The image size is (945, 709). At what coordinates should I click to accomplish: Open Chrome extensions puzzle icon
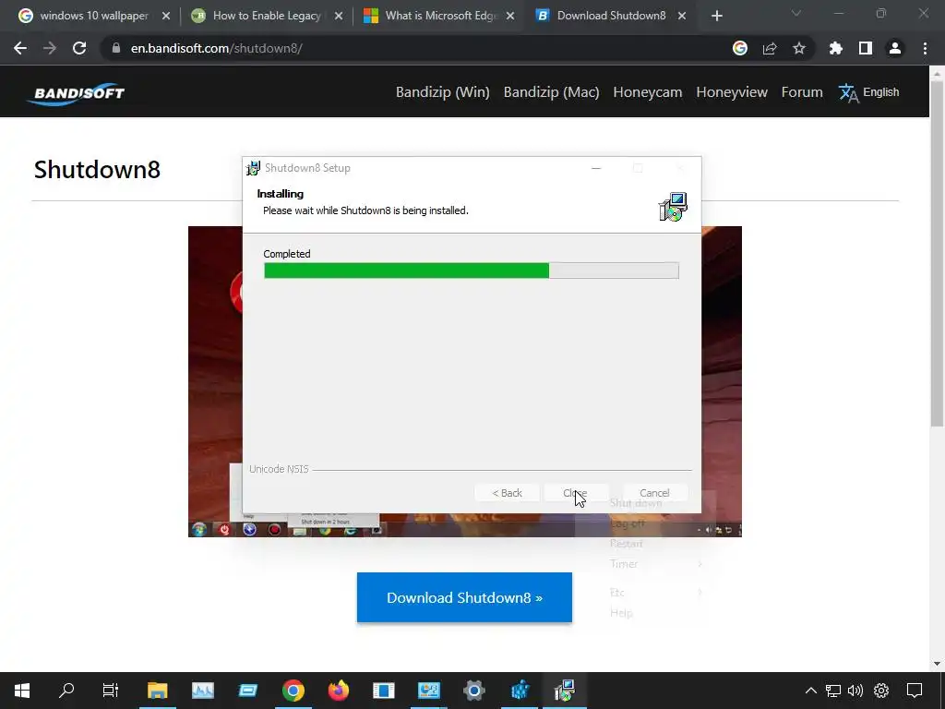tap(836, 48)
